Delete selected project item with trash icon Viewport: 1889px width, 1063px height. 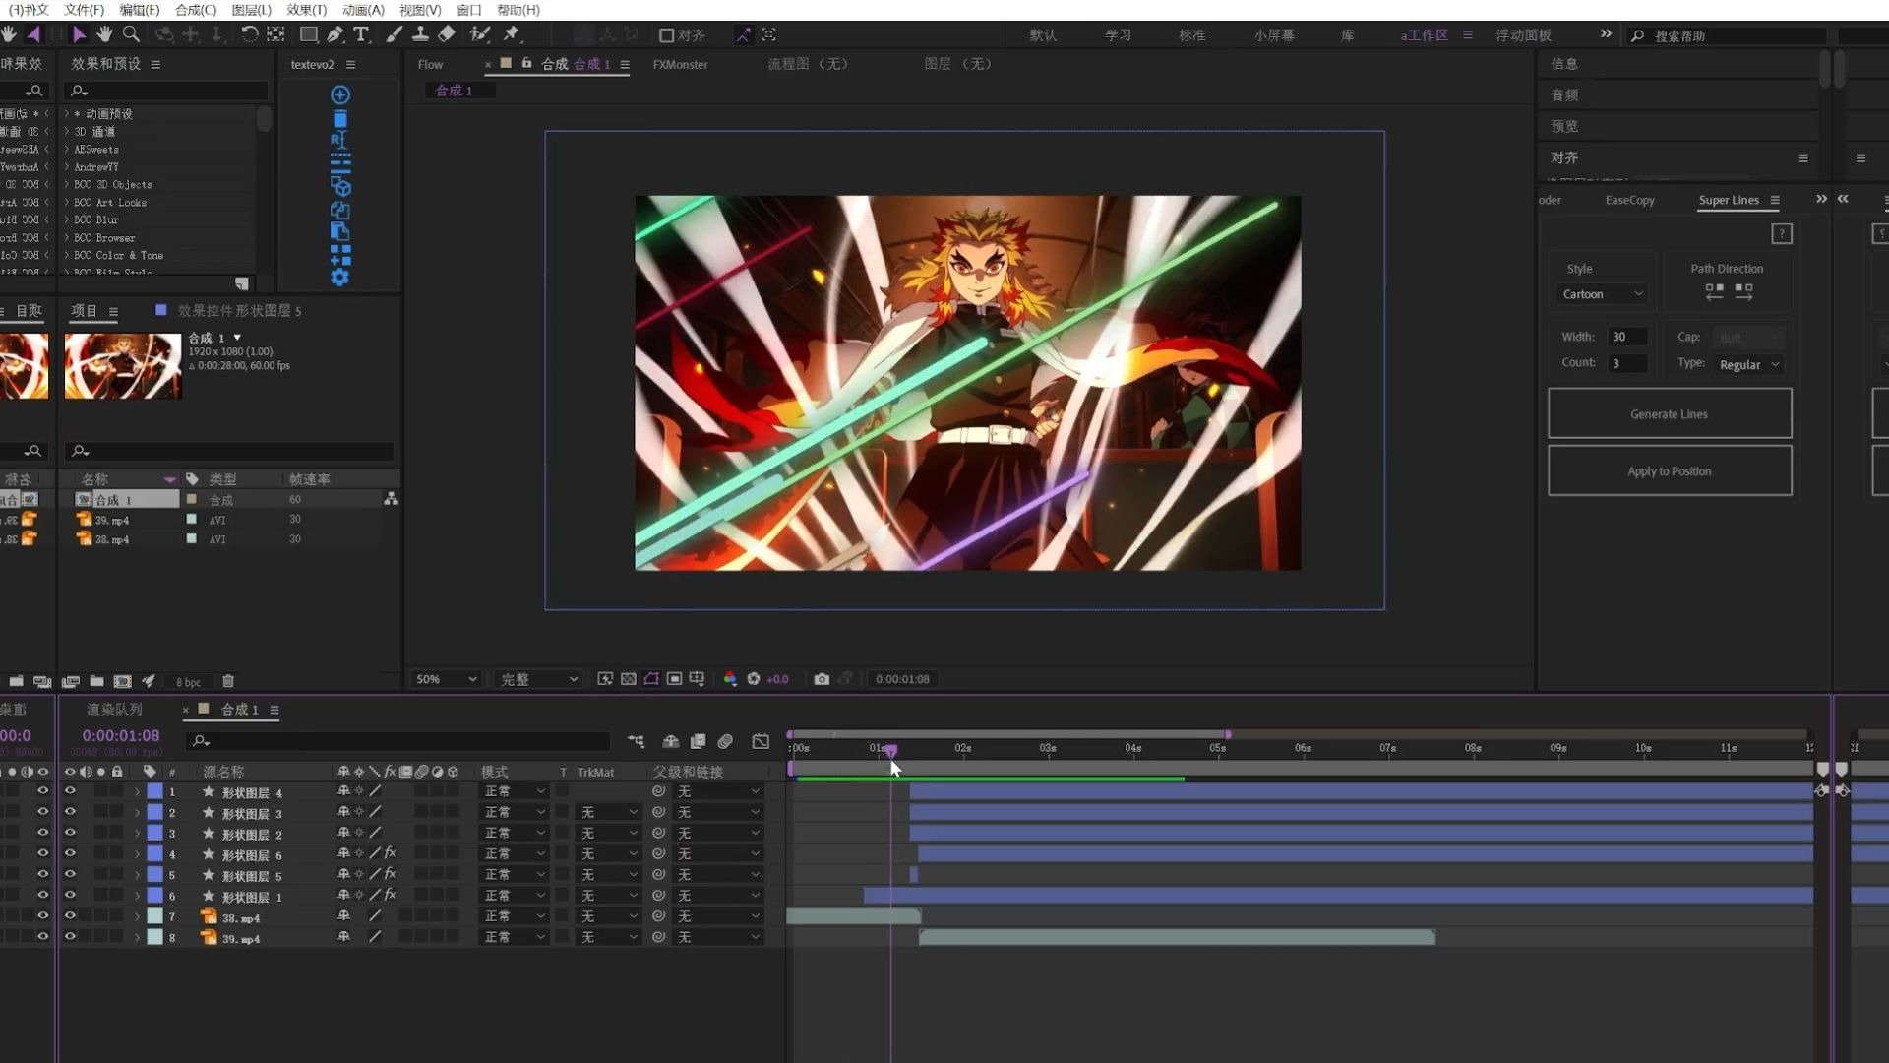click(x=228, y=681)
